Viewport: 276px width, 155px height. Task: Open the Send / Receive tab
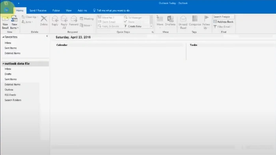coord(38,11)
